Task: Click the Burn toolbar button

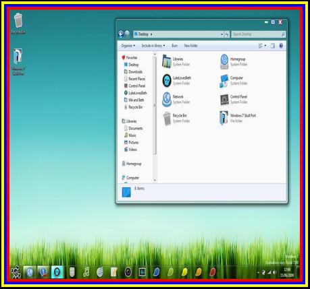Action: pos(174,46)
